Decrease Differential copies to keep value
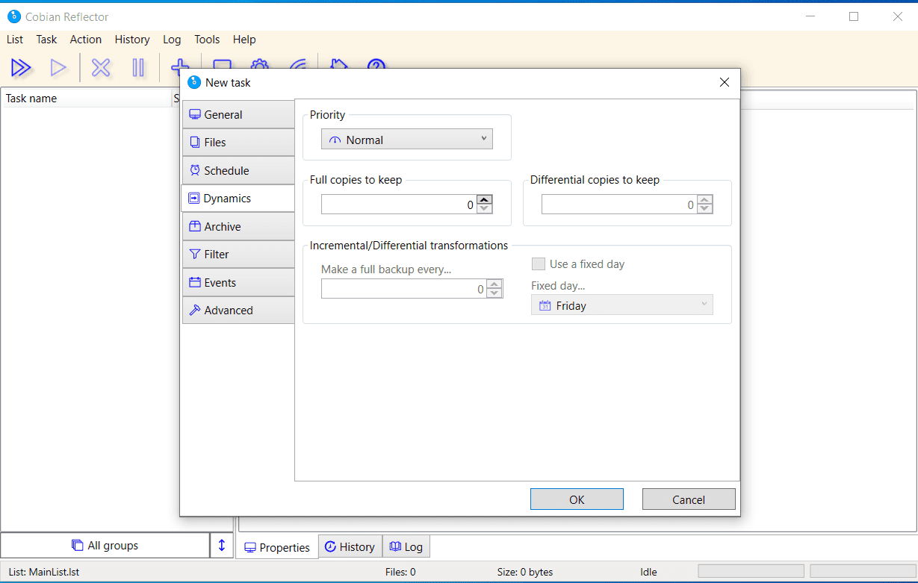The height and width of the screenshot is (583, 918). [x=705, y=209]
